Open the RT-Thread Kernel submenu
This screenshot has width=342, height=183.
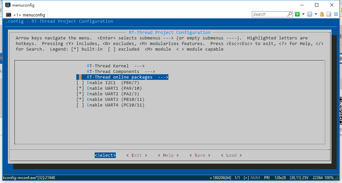coord(116,66)
